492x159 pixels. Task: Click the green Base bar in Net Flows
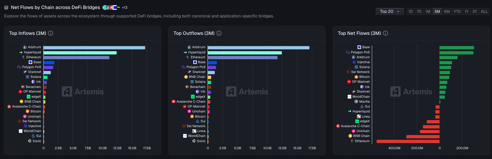click(x=457, y=48)
